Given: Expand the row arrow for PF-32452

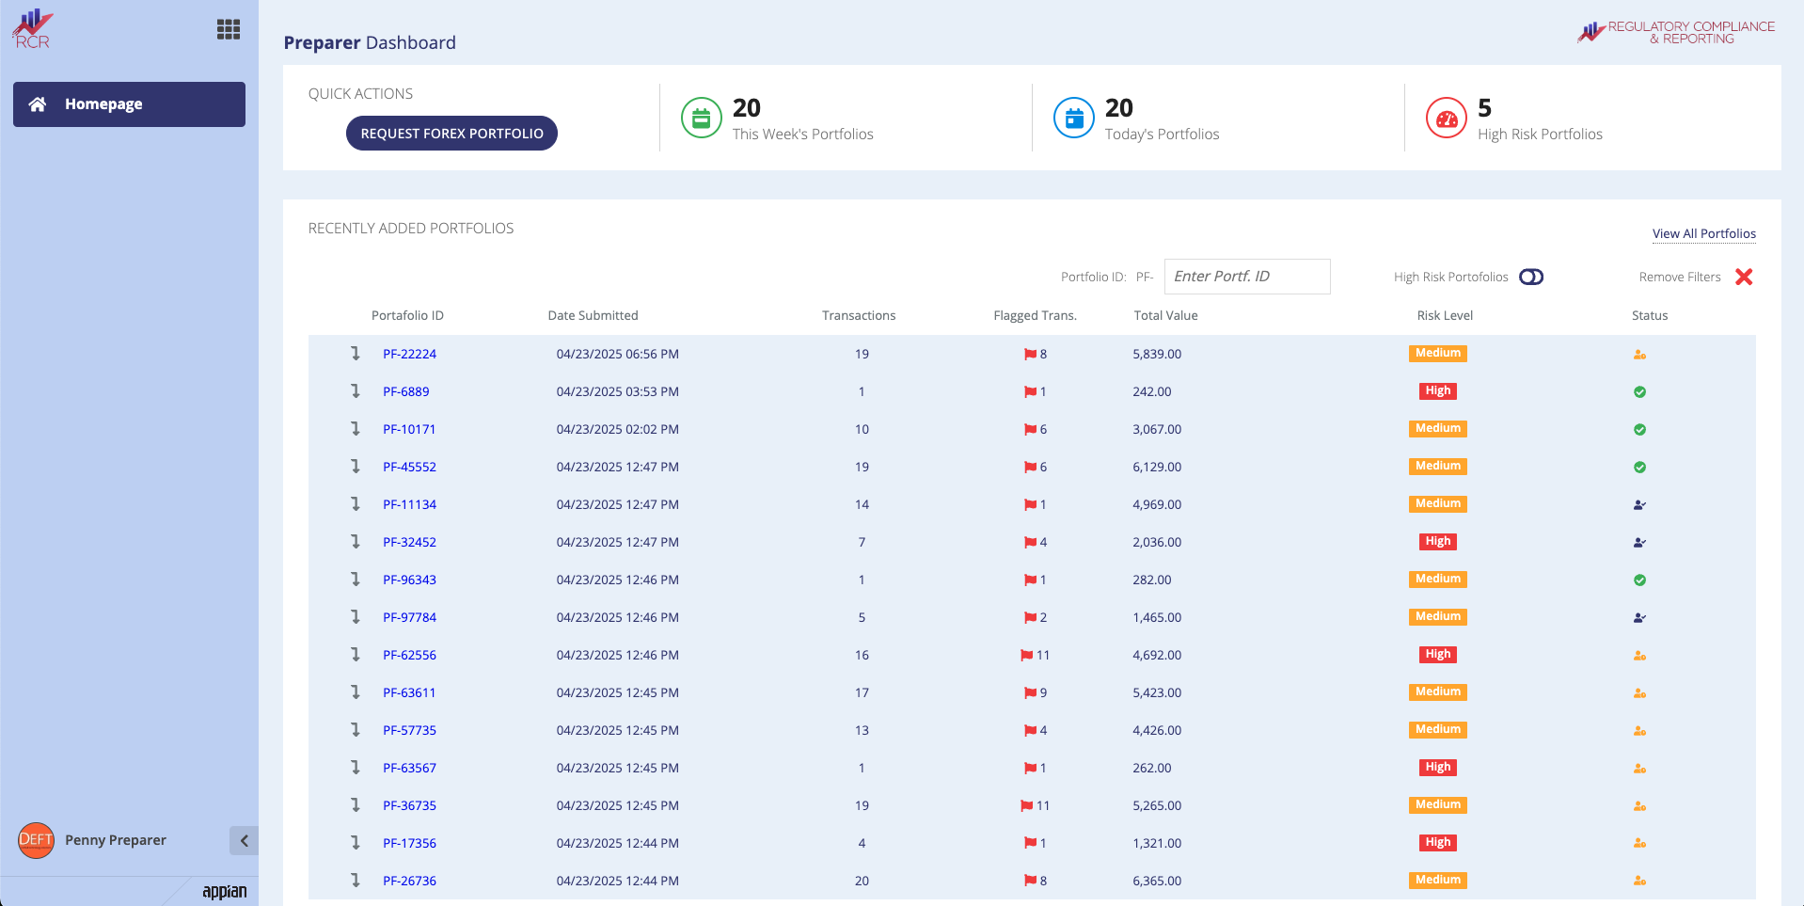Looking at the screenshot, I should coord(356,542).
